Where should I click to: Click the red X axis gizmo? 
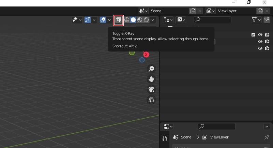pyautogui.click(x=146, y=55)
